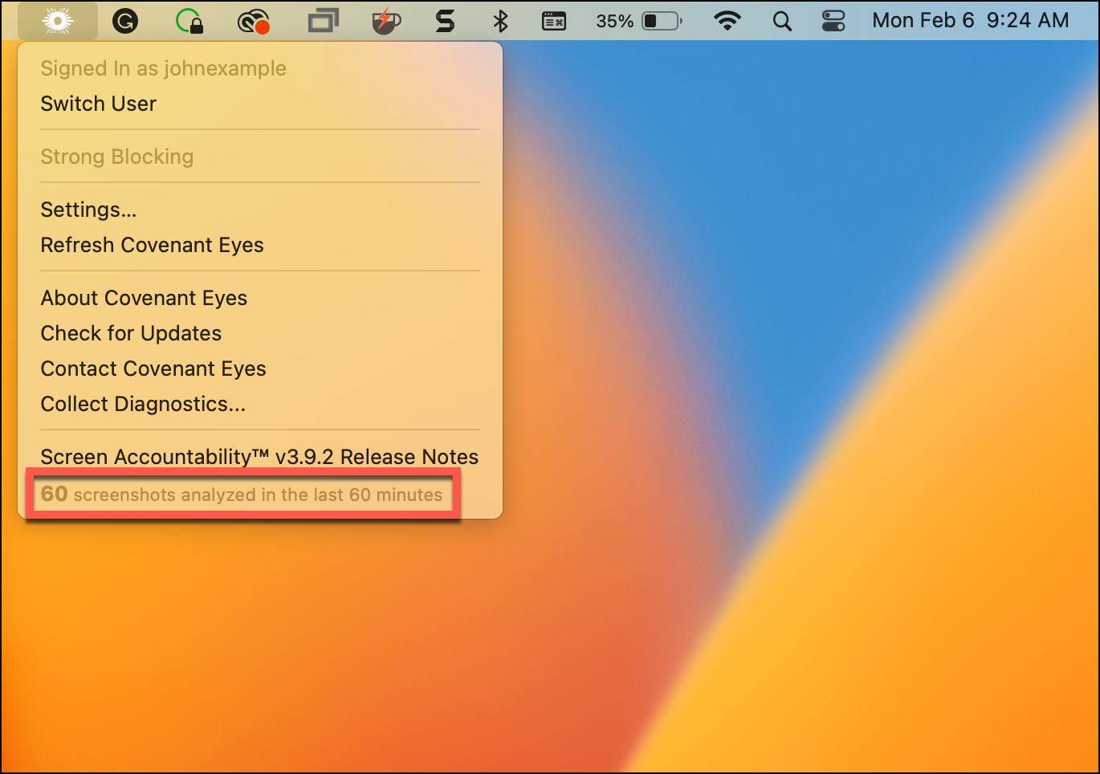The image size is (1100, 774).
Task: Select Switch User
Action: (99, 104)
